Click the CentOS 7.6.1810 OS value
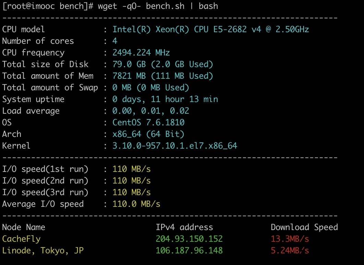The width and height of the screenshot is (364, 265). point(148,123)
